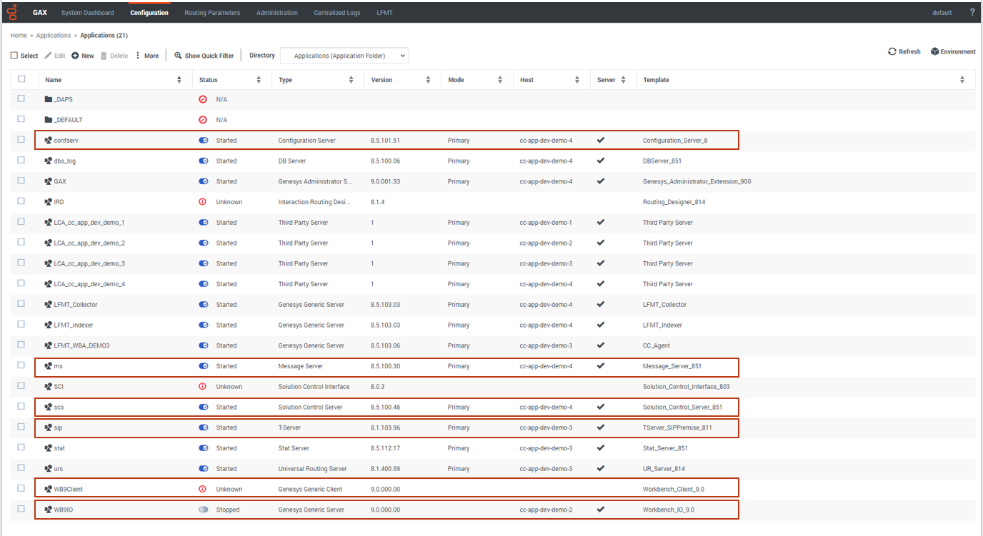Open the default user menu

942,13
